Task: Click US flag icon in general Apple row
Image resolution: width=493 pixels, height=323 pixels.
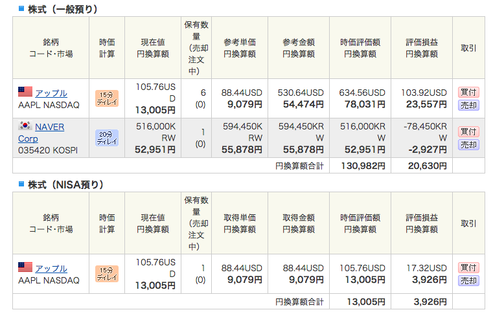Action: pyautogui.click(x=25, y=92)
